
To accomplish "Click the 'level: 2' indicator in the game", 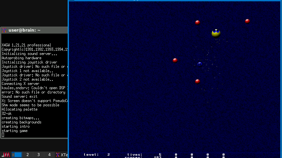I will click(96, 154).
